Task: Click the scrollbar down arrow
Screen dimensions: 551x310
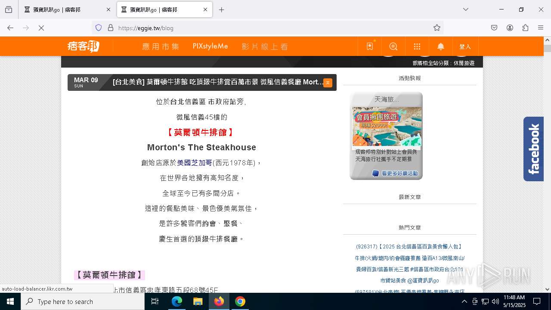Action: tap(547, 289)
